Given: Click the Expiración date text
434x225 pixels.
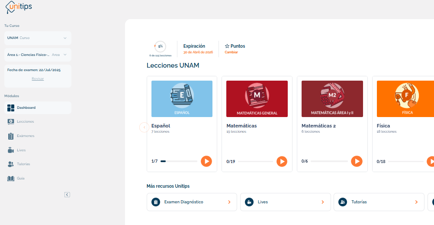Looking at the screenshot, I should coord(198,52).
